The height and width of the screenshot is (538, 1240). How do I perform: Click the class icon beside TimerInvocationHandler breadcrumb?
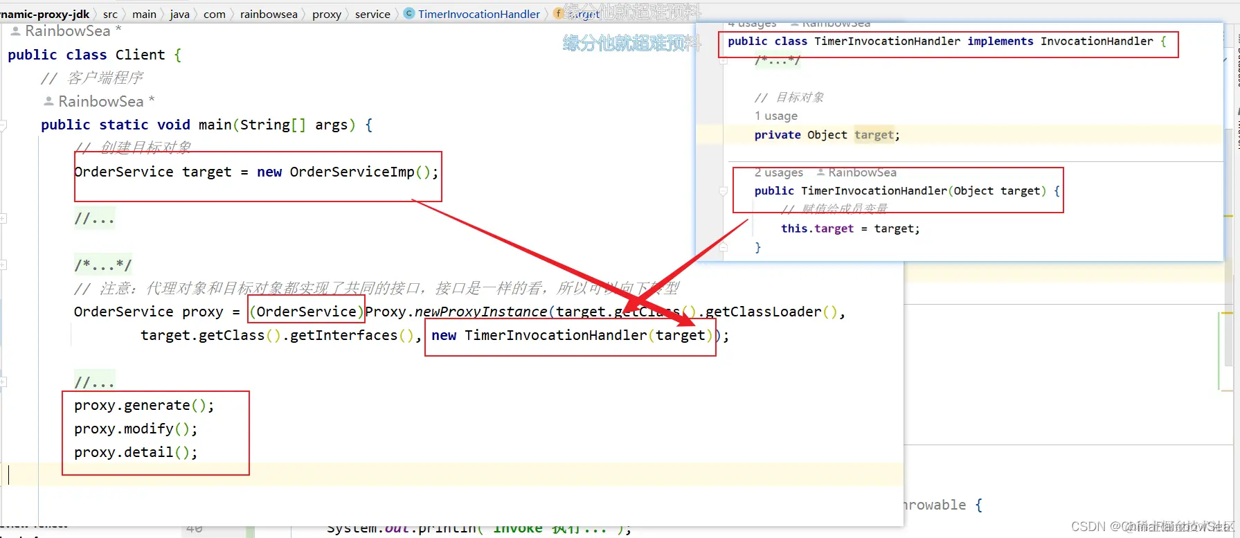(409, 13)
